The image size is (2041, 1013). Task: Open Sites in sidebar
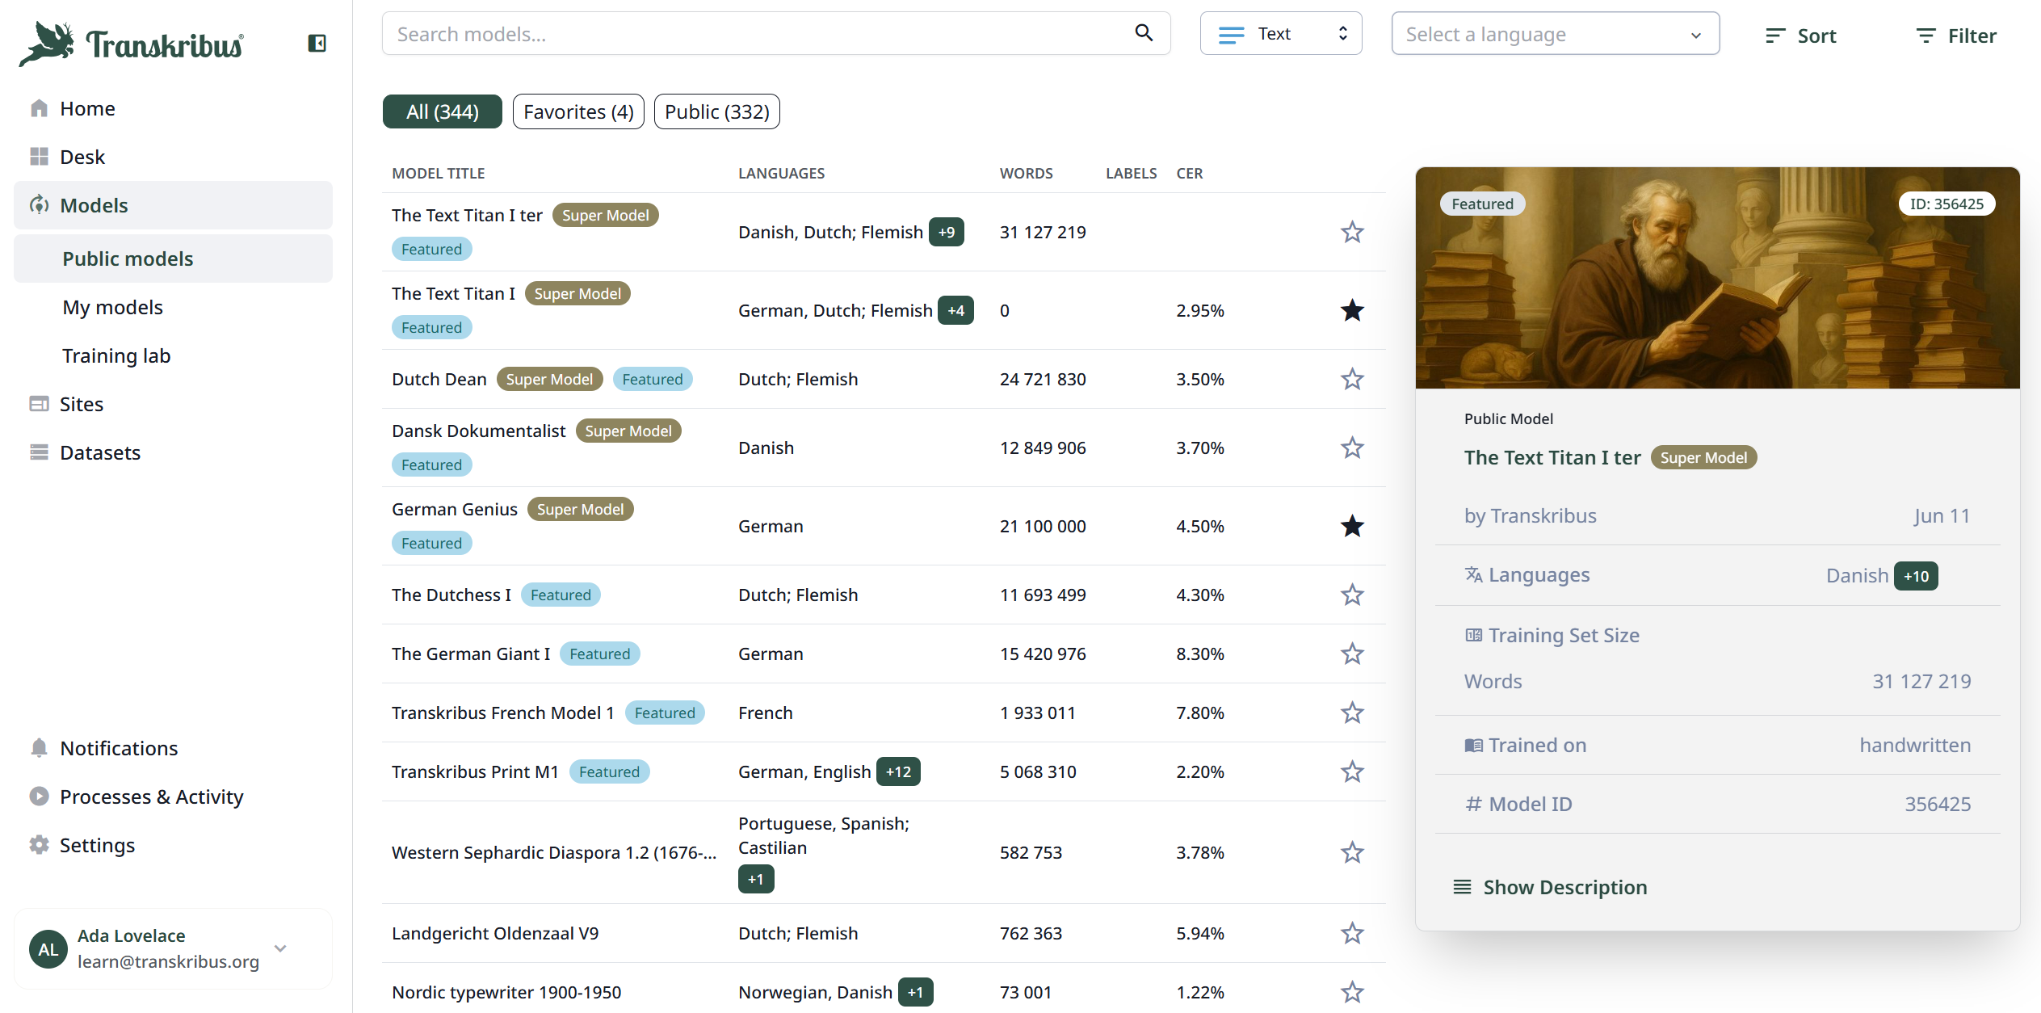[81, 404]
